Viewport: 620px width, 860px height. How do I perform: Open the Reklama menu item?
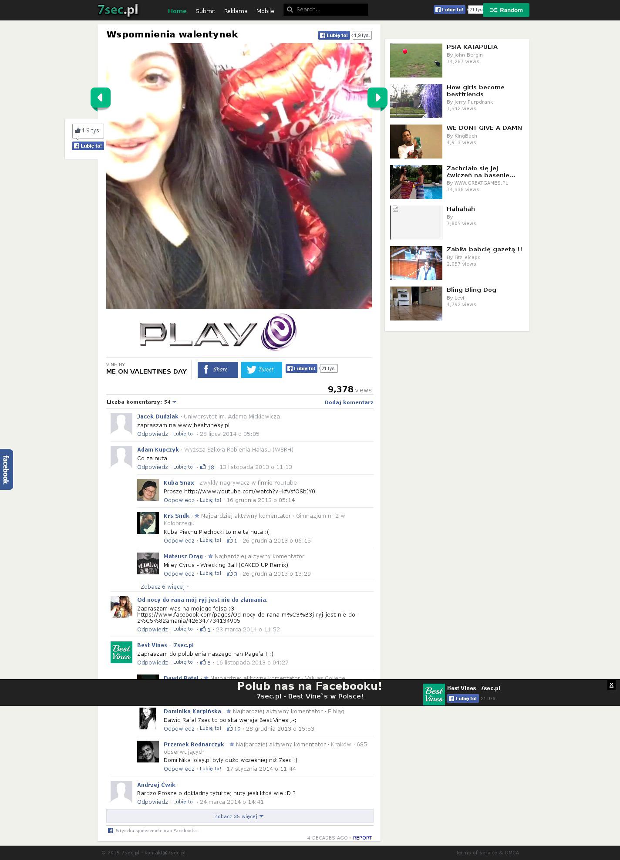tap(236, 11)
